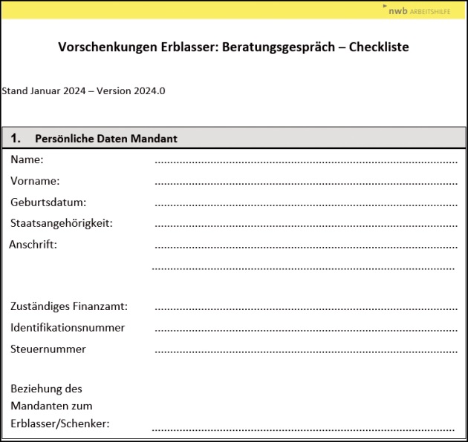Click the Staatsangehörigkeit label text
The height and width of the screenshot is (442, 468).
(61, 222)
